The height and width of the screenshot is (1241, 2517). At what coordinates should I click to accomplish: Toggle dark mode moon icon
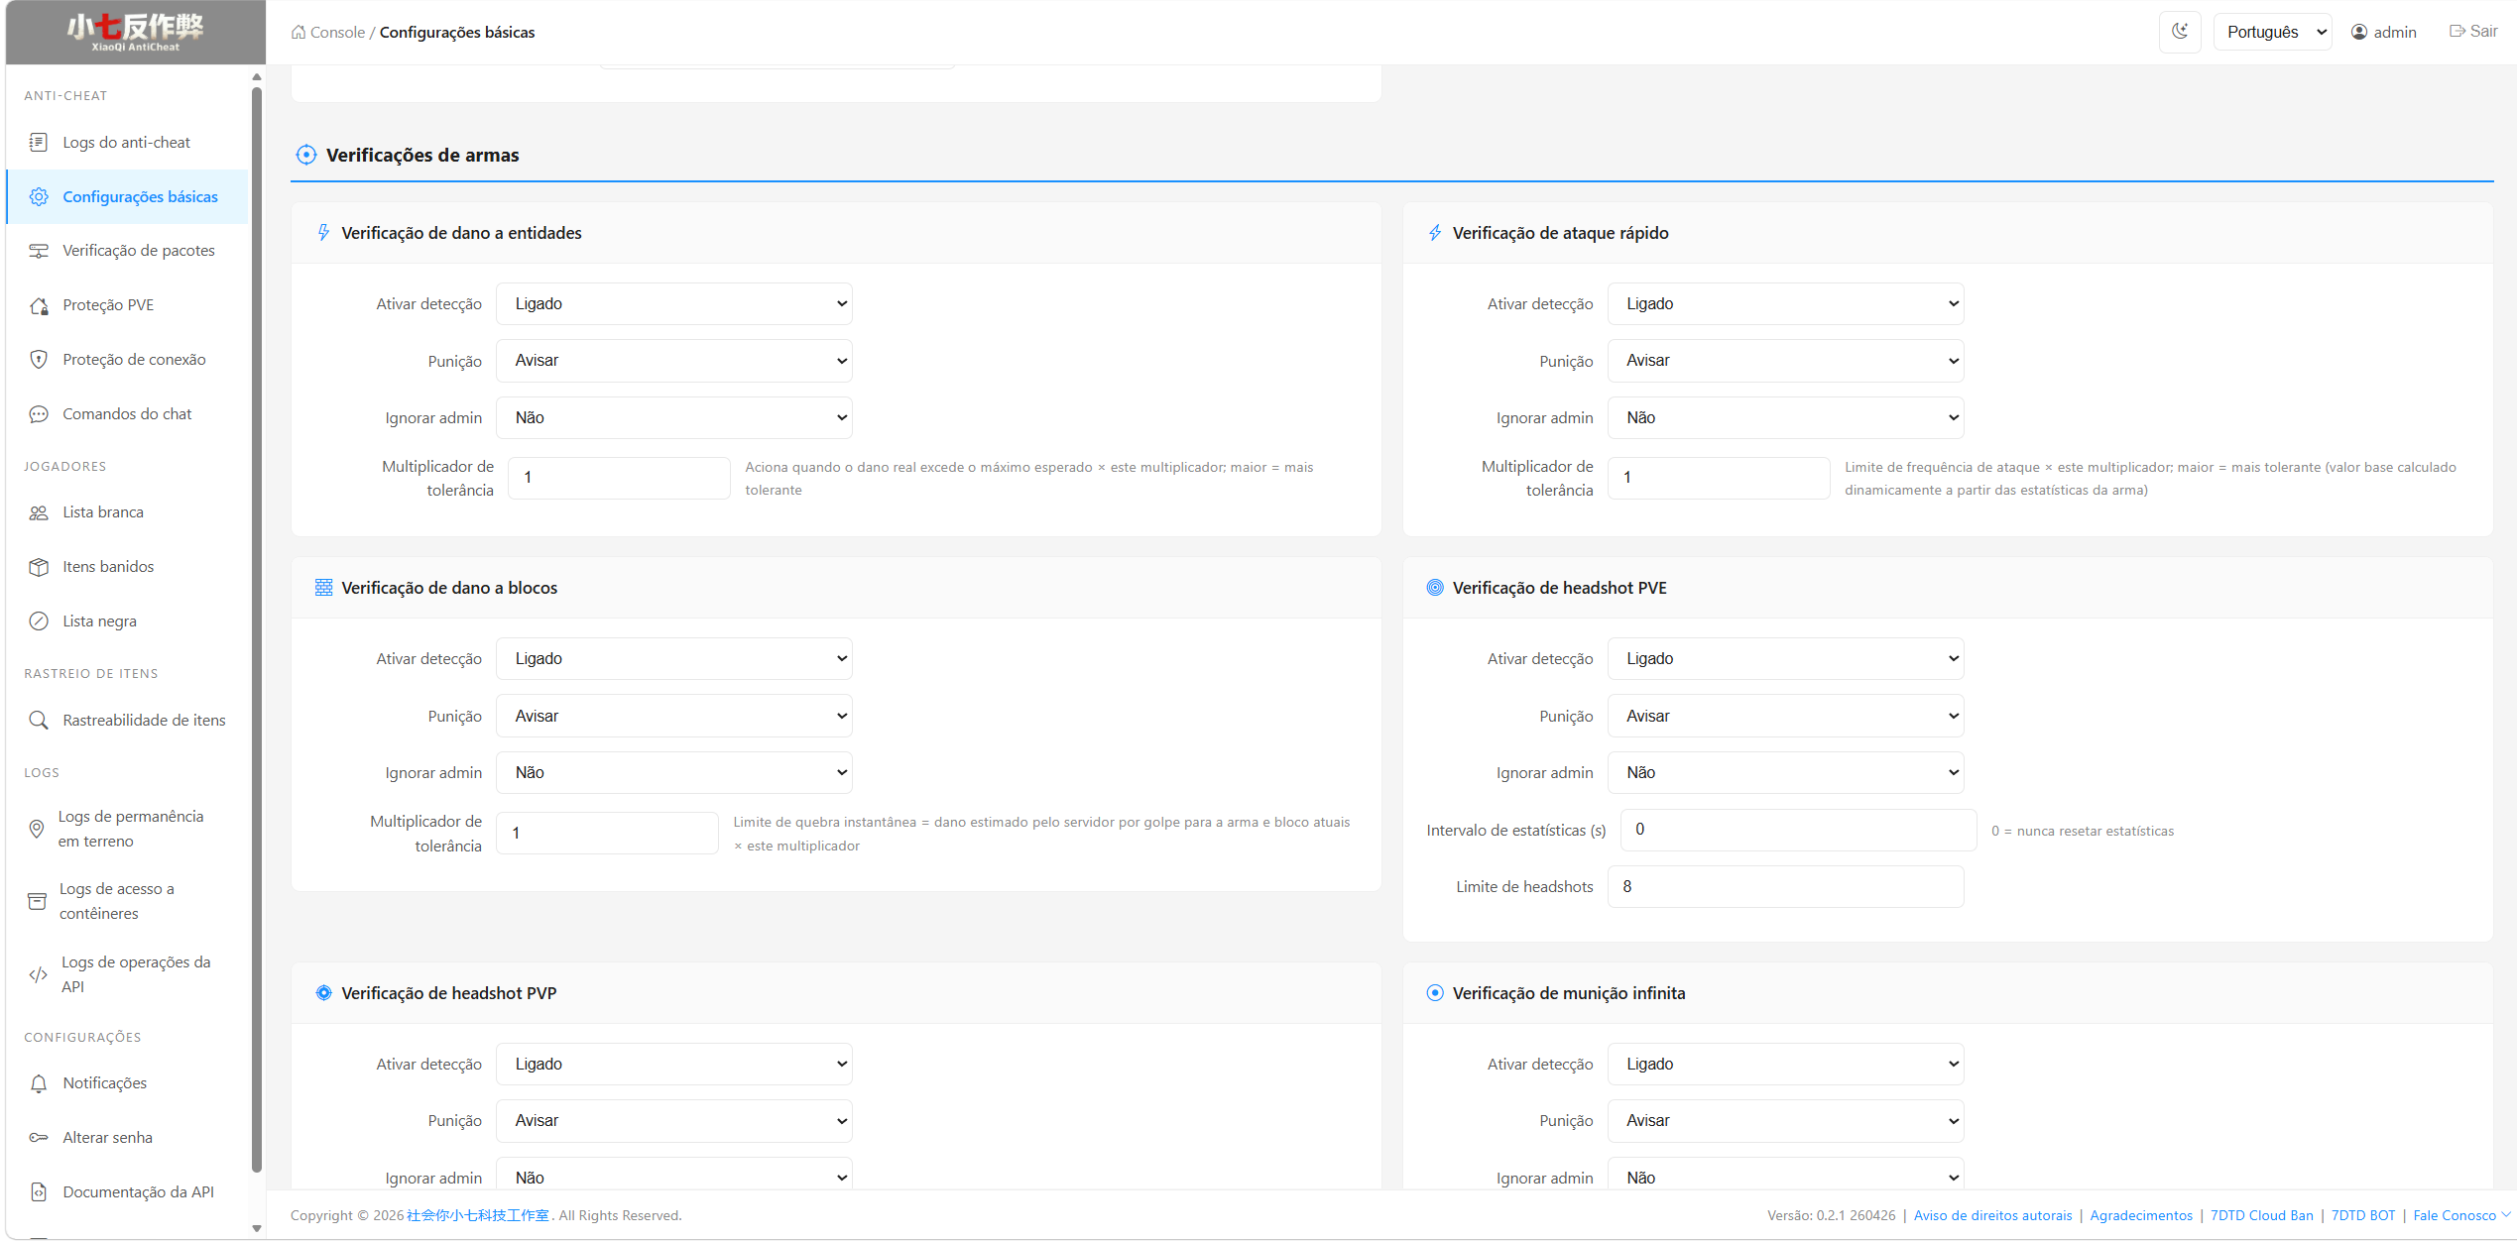2179,32
